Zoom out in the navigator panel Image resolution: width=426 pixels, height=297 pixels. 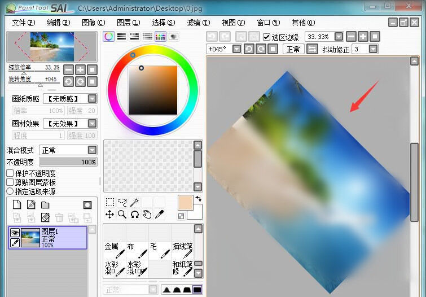[x=68, y=70]
